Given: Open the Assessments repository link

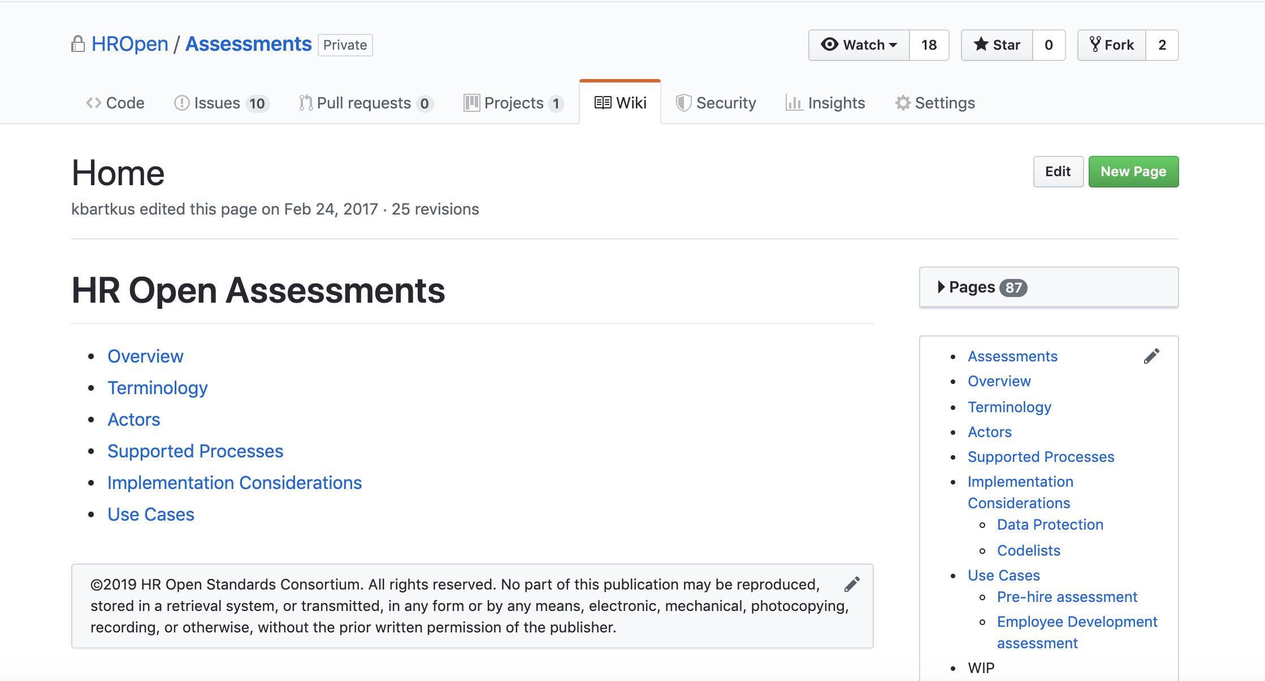Looking at the screenshot, I should click(x=249, y=44).
